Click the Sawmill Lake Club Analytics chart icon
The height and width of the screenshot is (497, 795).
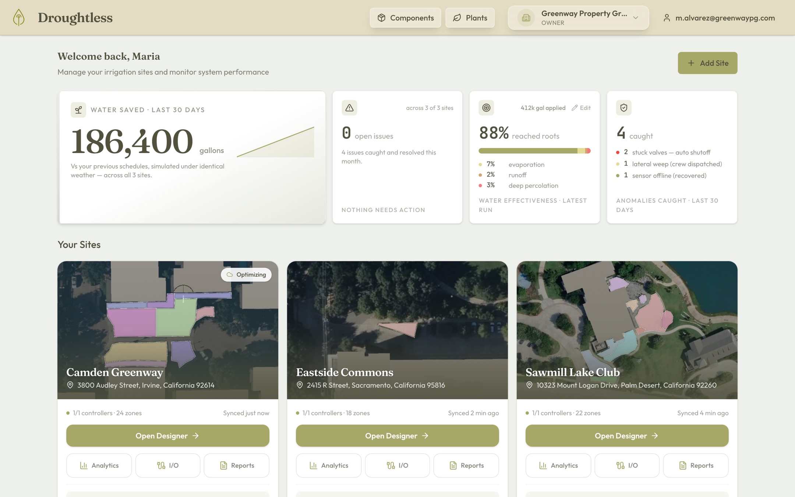(x=543, y=466)
